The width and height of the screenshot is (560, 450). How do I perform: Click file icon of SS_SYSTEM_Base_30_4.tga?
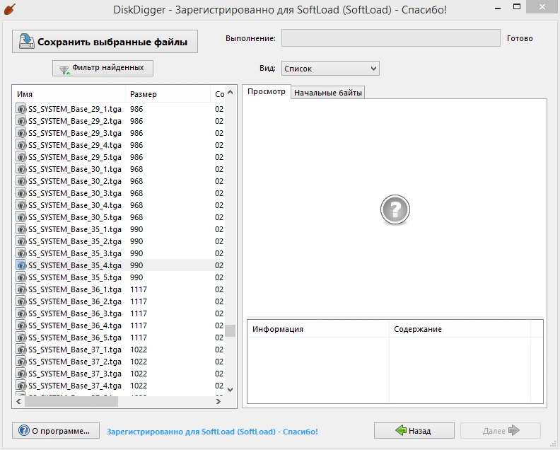[x=21, y=204]
